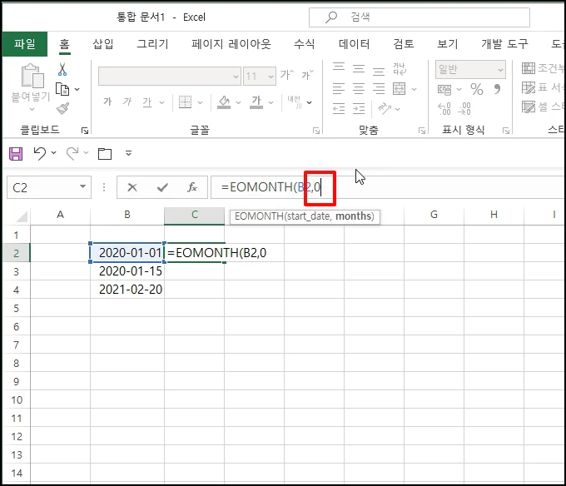Click the Insert Function fx button
Image resolution: width=566 pixels, height=486 pixels.
192,187
